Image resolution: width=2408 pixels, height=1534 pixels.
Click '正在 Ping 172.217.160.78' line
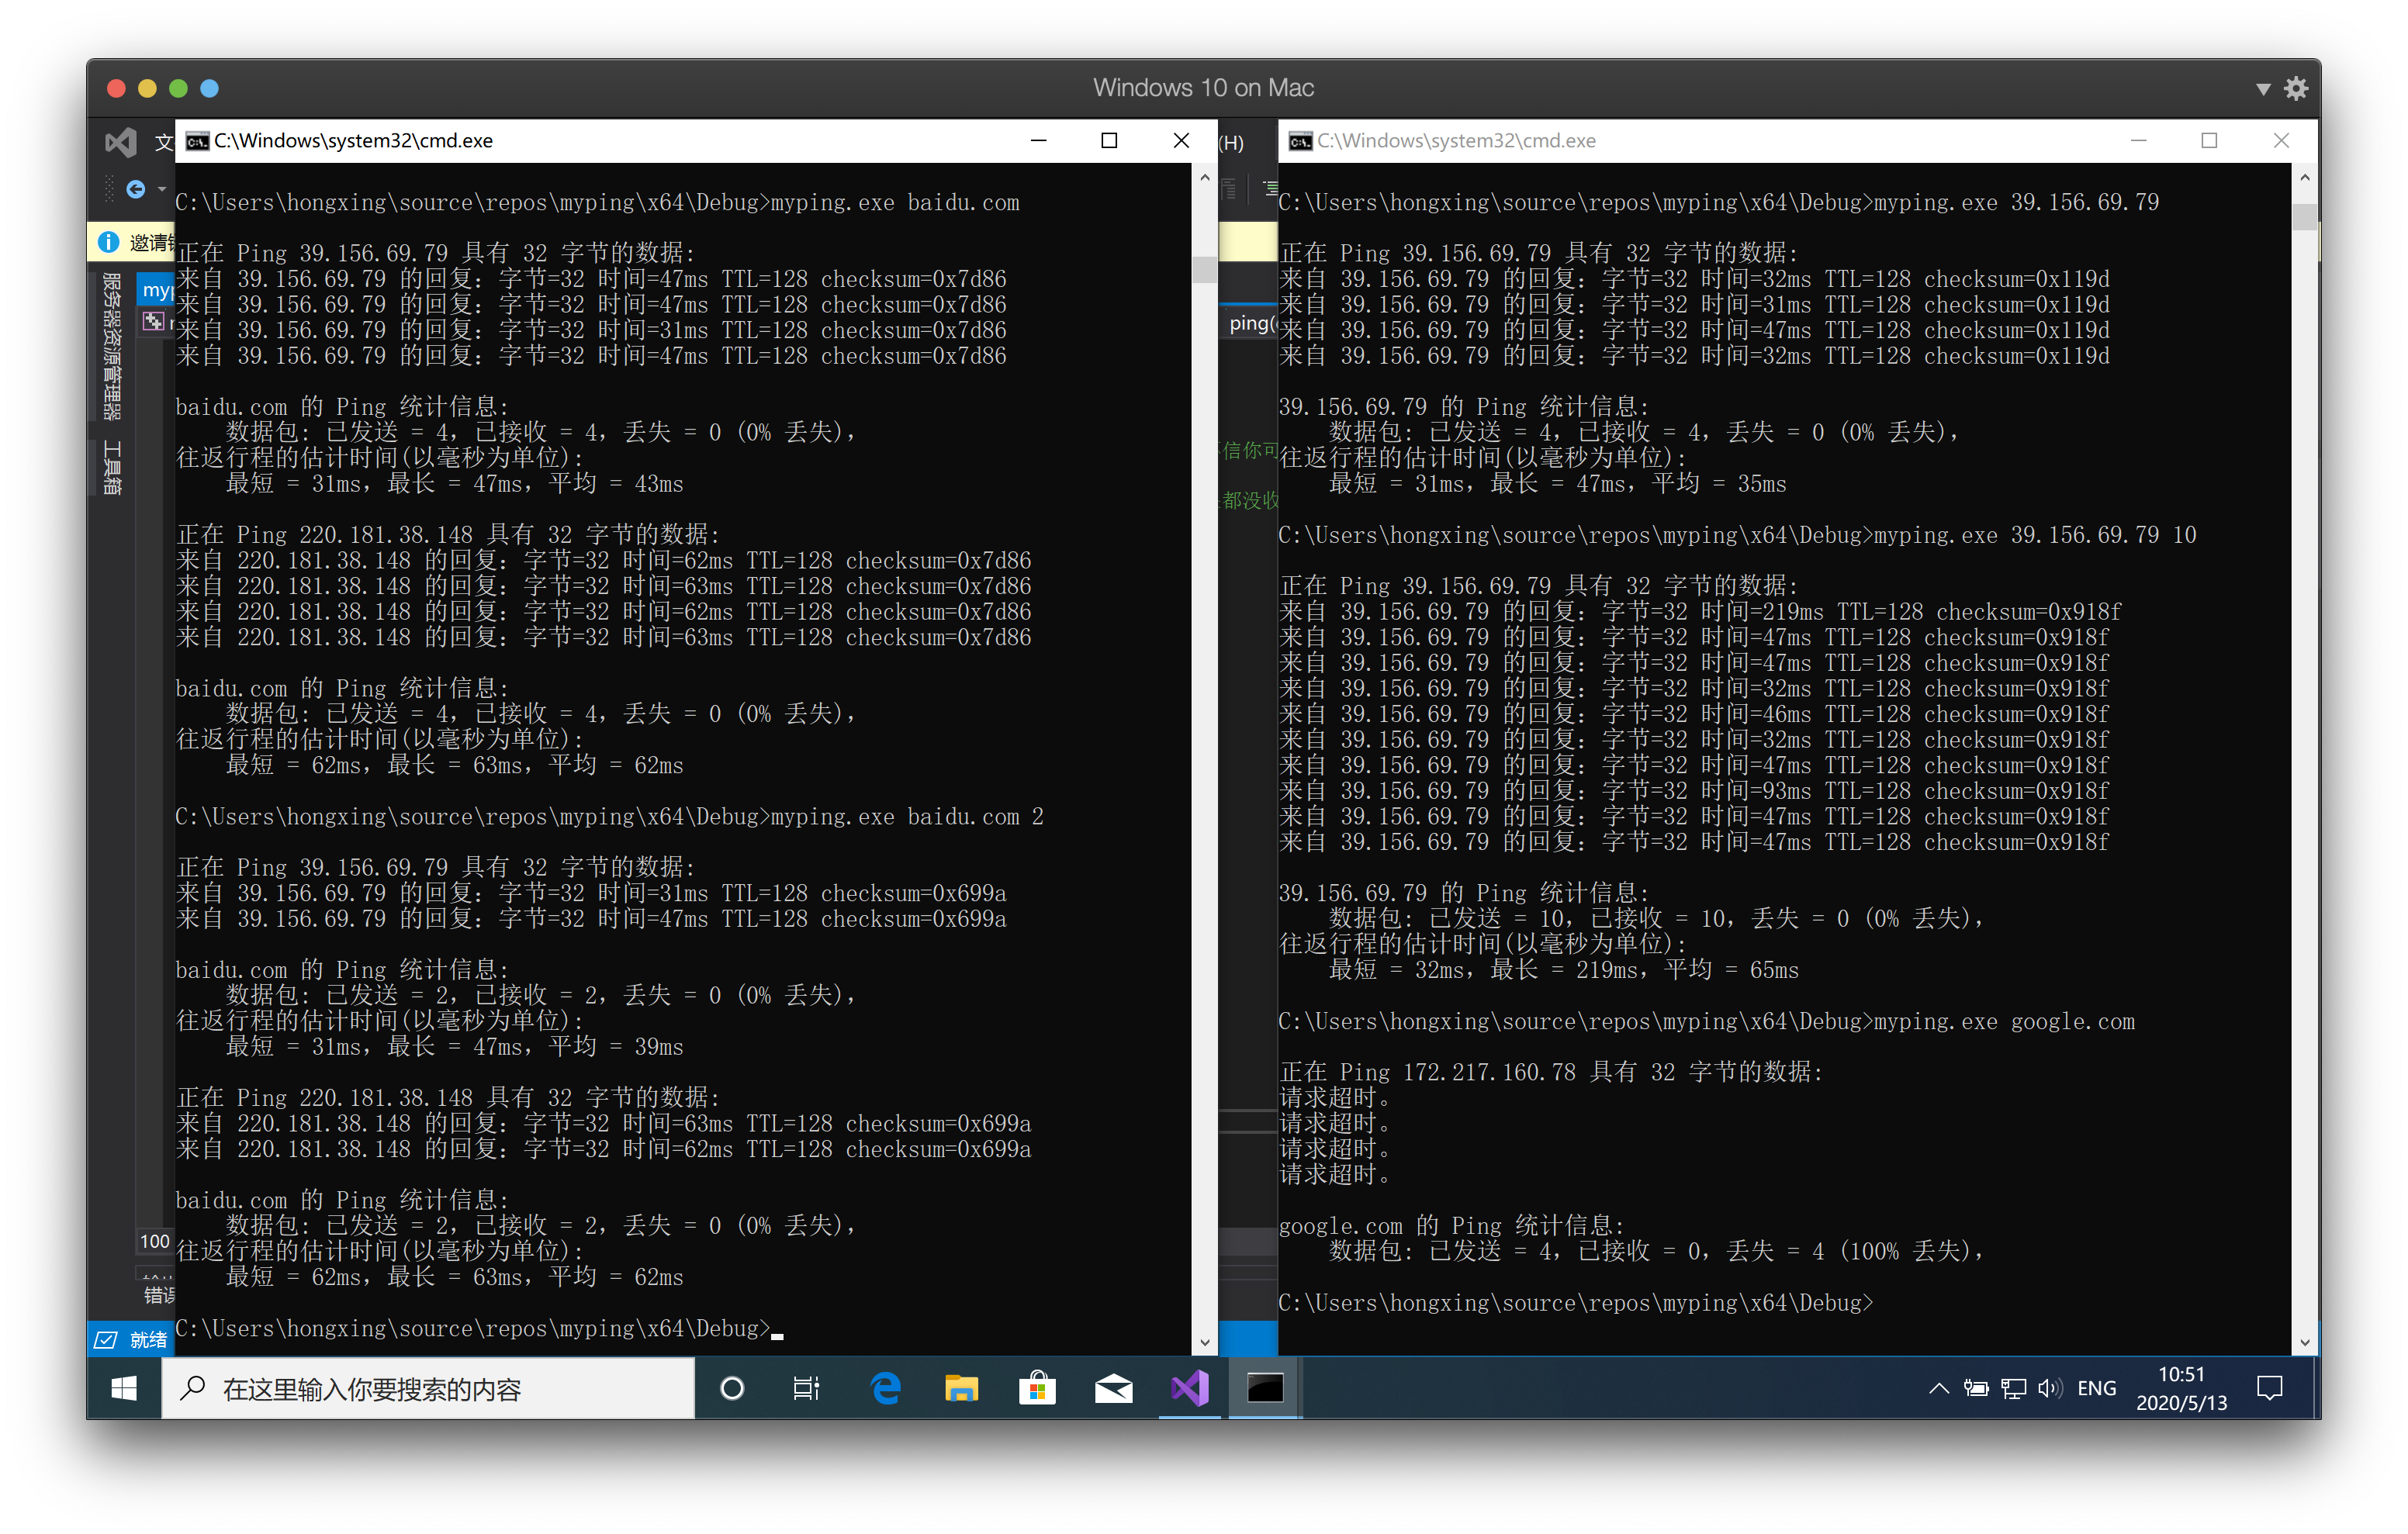coord(1551,1072)
